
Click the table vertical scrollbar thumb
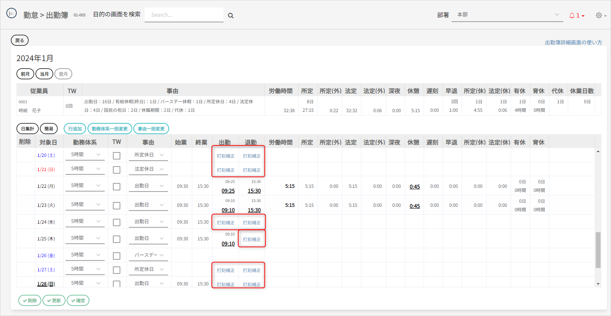pos(598,250)
